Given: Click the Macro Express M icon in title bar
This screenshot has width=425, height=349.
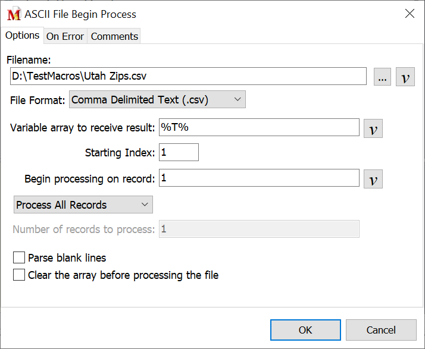Looking at the screenshot, I should [x=14, y=14].
